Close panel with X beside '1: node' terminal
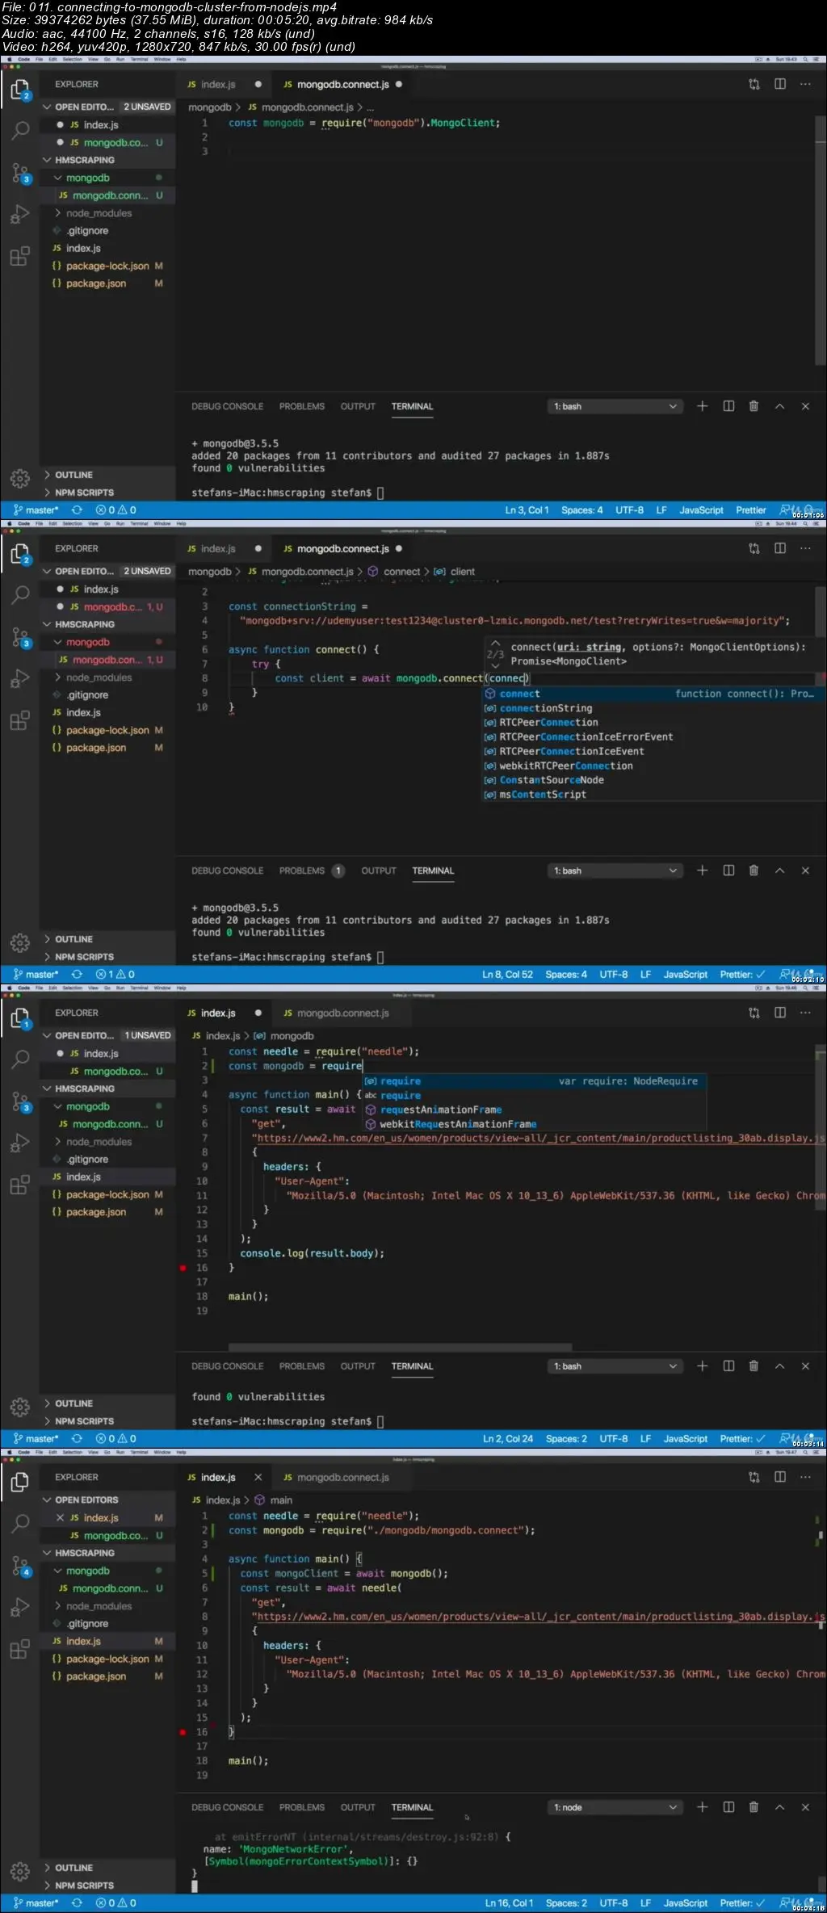827x1913 pixels. point(805,1807)
